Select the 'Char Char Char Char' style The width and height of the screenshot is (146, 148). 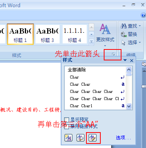95,91
